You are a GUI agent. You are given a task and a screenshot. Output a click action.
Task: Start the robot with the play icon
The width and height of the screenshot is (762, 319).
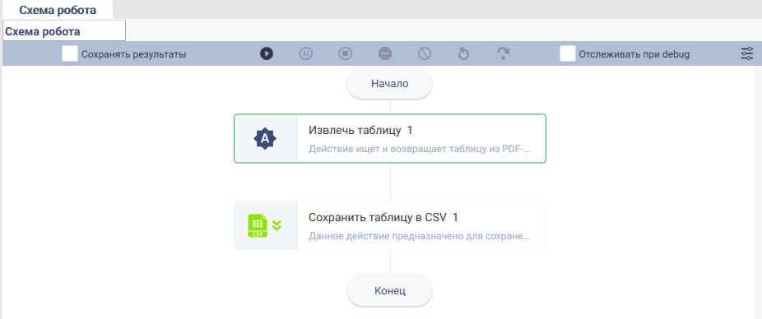pos(267,53)
